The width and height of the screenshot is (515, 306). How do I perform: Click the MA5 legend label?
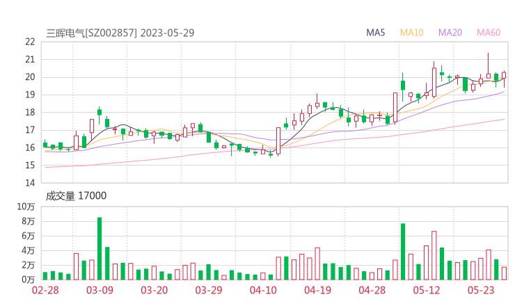click(x=375, y=33)
